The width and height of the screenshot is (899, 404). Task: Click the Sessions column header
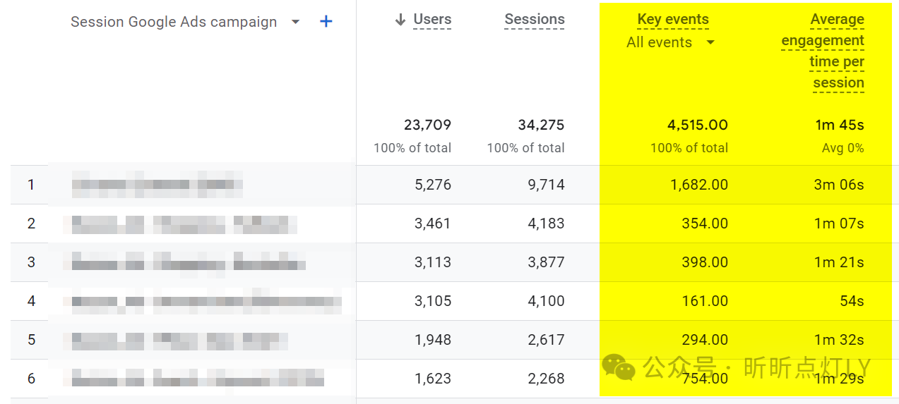(535, 20)
